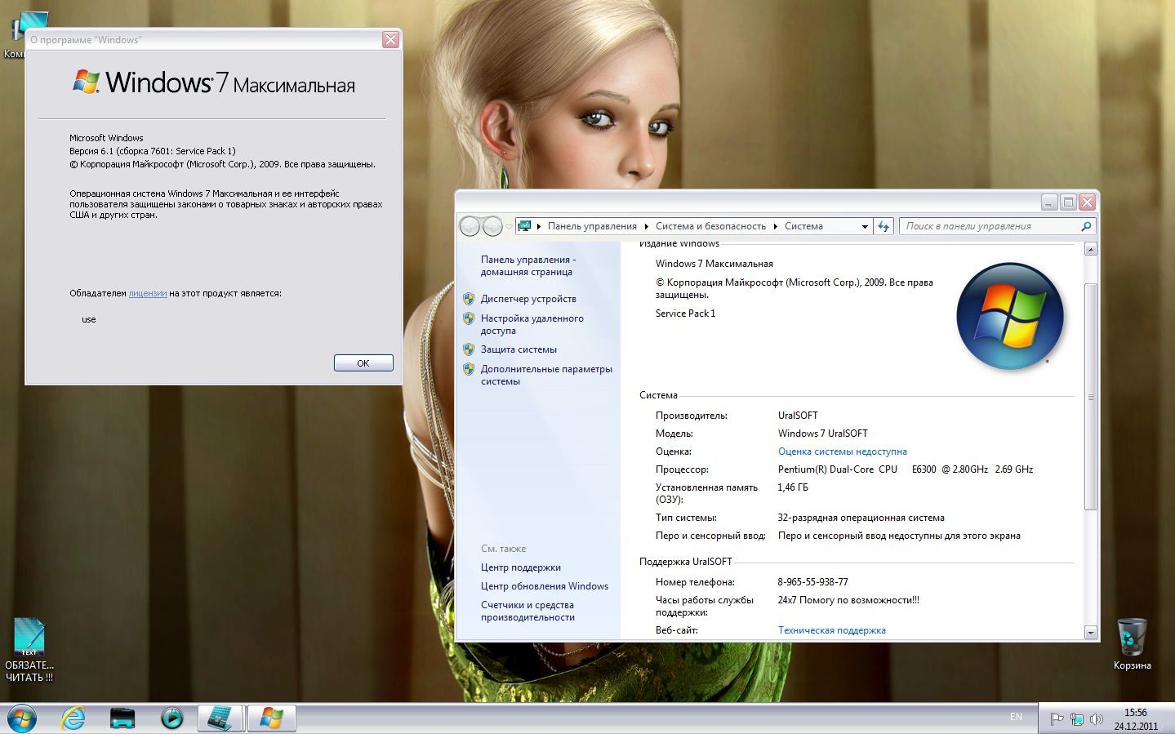
Task: Open Windows Explorer taskbar icon
Action: [122, 718]
